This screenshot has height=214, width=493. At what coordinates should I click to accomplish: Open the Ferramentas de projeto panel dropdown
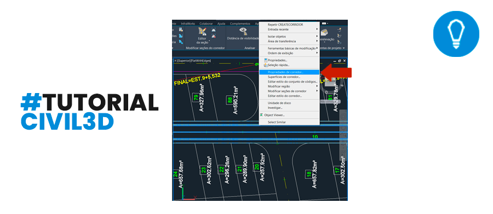tap(343, 48)
